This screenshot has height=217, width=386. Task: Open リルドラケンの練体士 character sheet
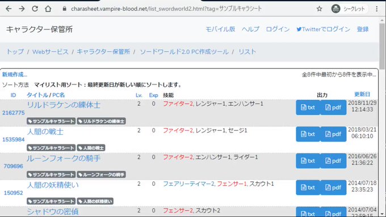coord(64,105)
